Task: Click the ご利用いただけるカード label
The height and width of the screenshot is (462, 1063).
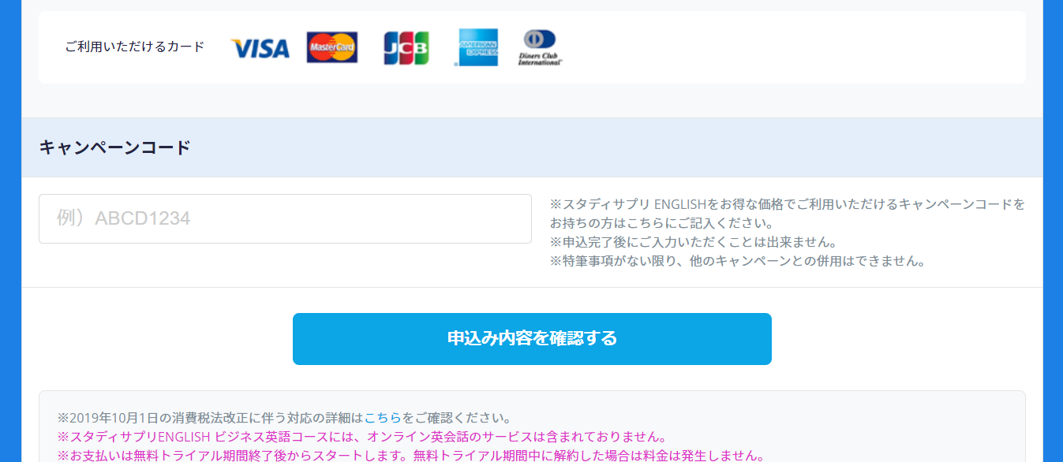Action: tap(135, 47)
